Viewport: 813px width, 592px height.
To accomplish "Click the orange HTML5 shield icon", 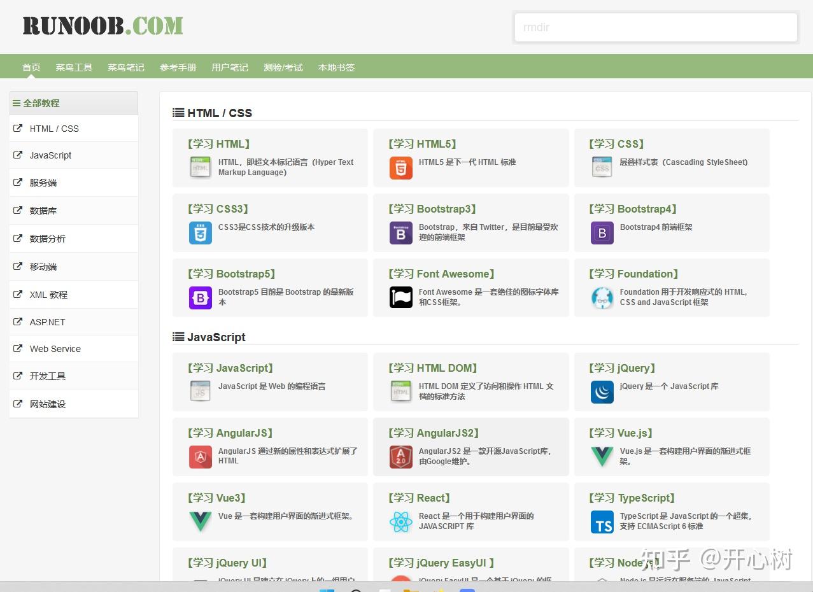I will pos(401,167).
